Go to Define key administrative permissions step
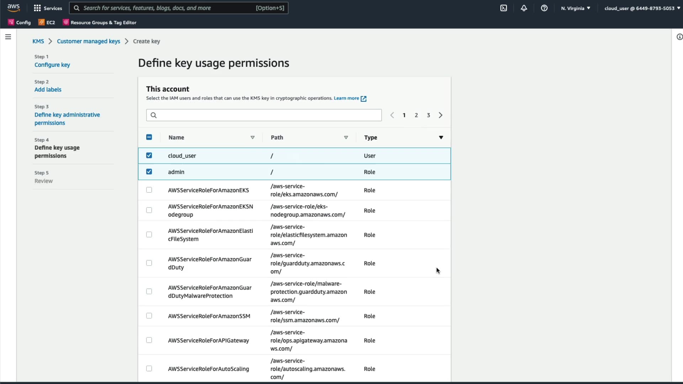This screenshot has width=683, height=384. [x=67, y=119]
